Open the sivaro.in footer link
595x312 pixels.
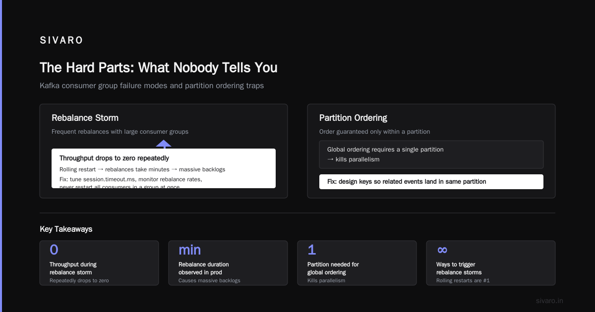pos(550,301)
